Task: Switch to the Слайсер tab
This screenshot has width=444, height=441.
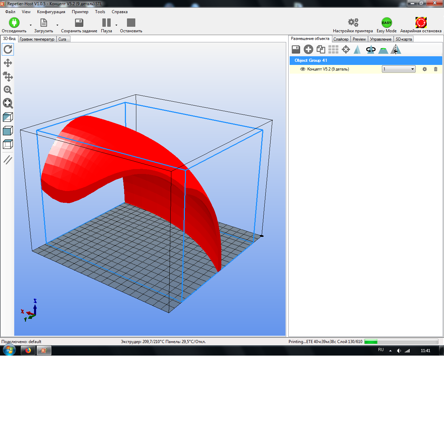Action: (x=341, y=39)
